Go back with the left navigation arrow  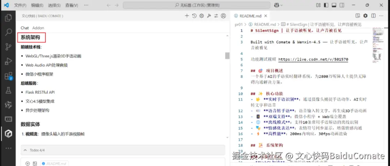pos(108,5)
